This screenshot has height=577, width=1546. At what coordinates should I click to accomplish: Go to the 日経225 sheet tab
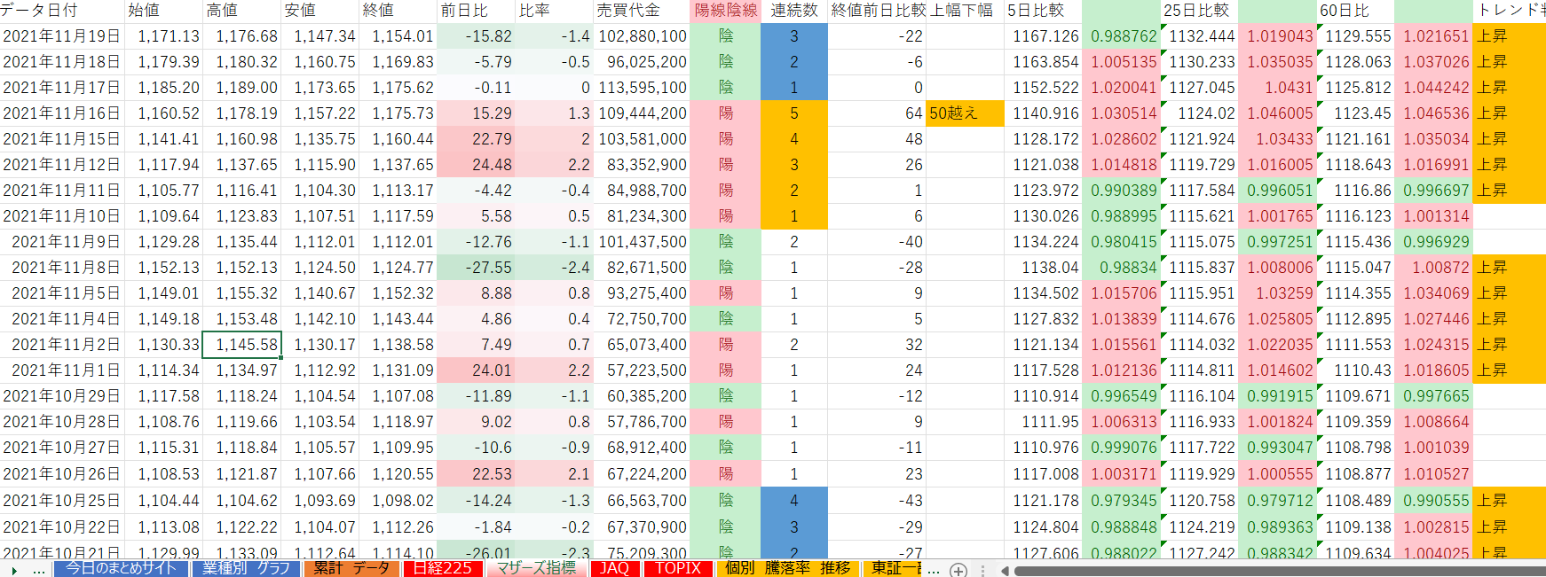[x=443, y=569]
